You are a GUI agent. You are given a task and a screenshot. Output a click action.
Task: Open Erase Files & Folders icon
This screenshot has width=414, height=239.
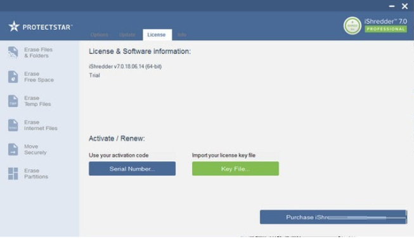pyautogui.click(x=13, y=52)
